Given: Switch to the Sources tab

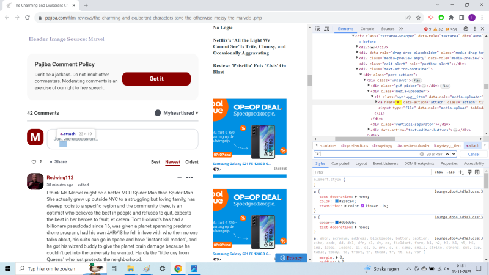Looking at the screenshot, I should pyautogui.click(x=388, y=29).
